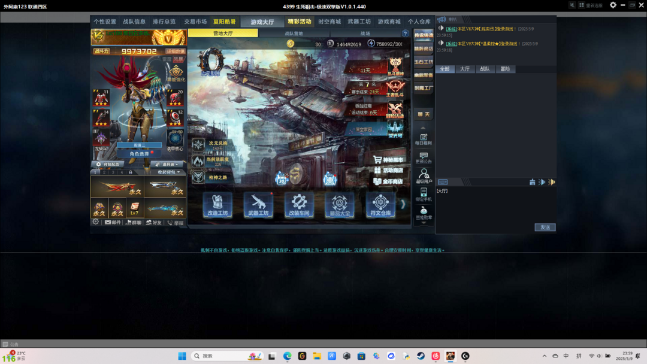Open the Steam icon in the taskbar
This screenshot has height=364, width=647.
coord(421,356)
